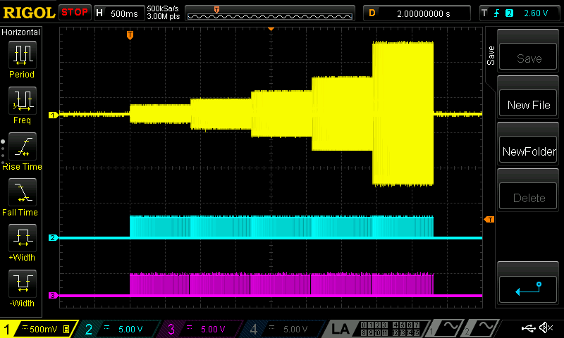The height and width of the screenshot is (338, 564).
Task: Select the Rise Time measurement icon
Action: point(23,146)
